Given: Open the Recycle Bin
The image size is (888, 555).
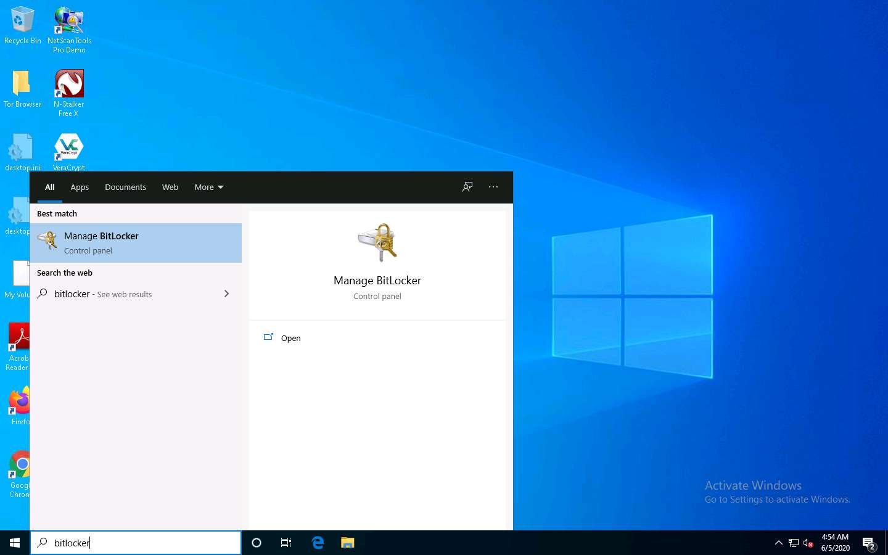Looking at the screenshot, I should tap(23, 20).
